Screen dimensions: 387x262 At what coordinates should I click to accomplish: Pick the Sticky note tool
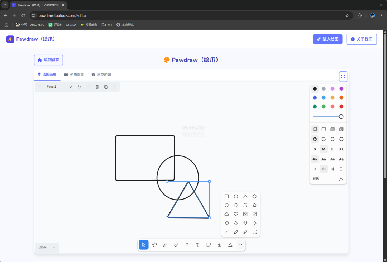point(209,245)
